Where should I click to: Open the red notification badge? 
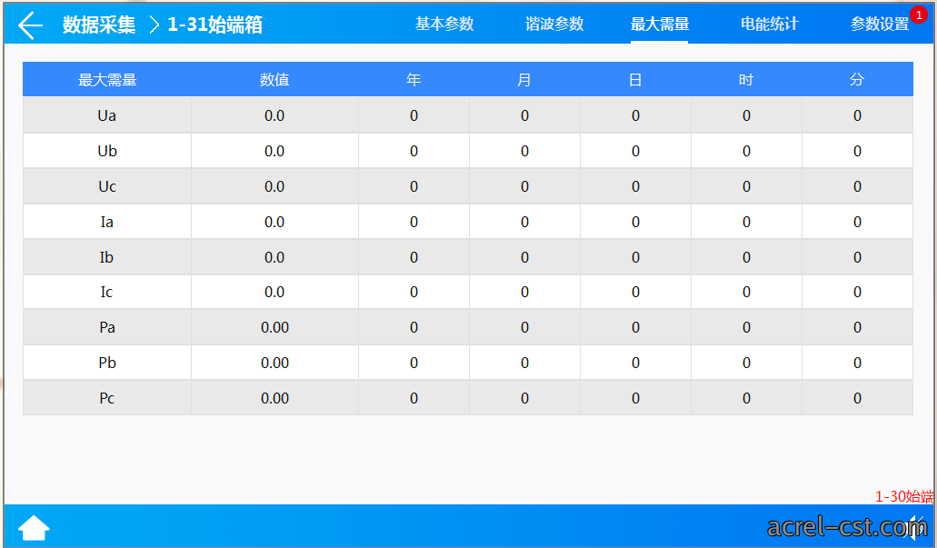click(x=919, y=15)
